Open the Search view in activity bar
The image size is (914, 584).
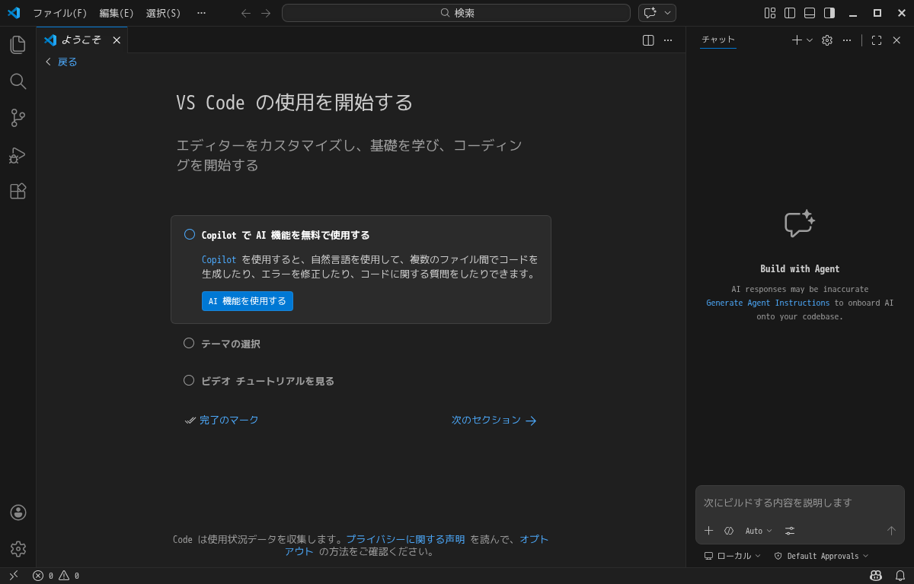pos(18,81)
